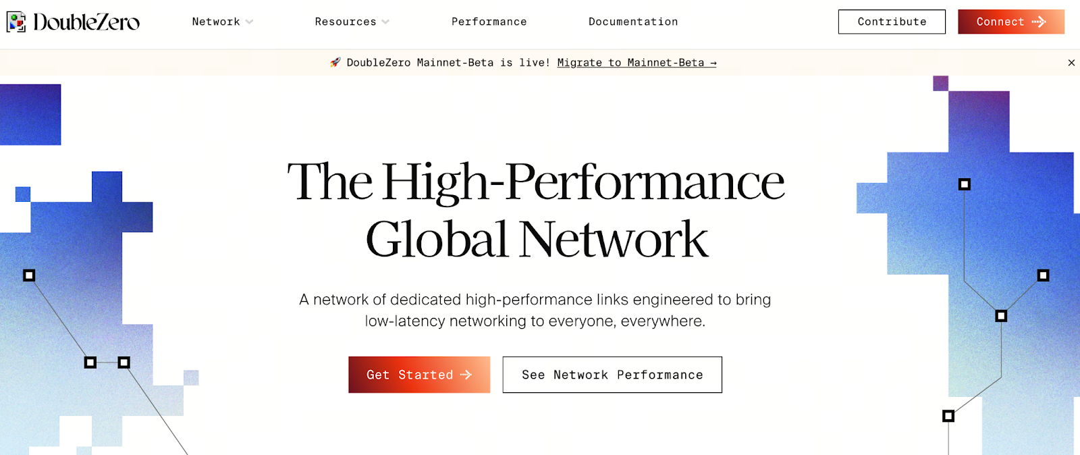Click the arrow icon on Connect button
Viewport: 1080px width, 455px height.
coord(1039,22)
